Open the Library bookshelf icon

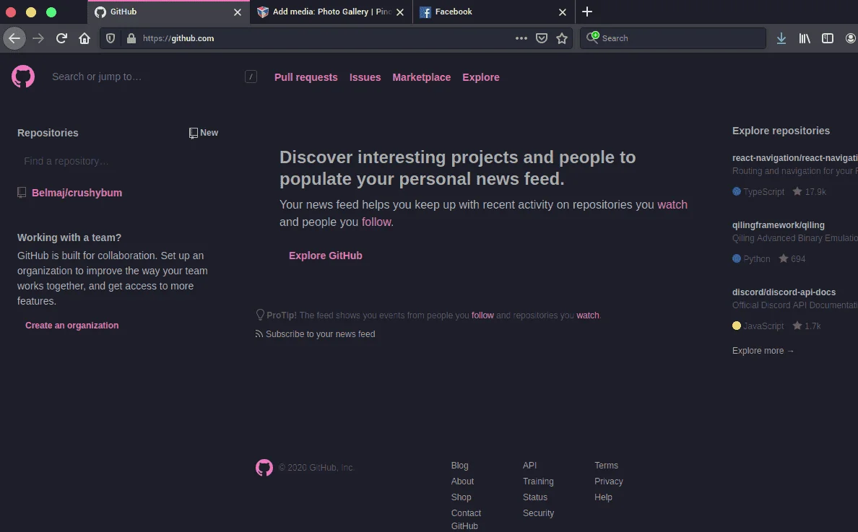click(x=805, y=38)
